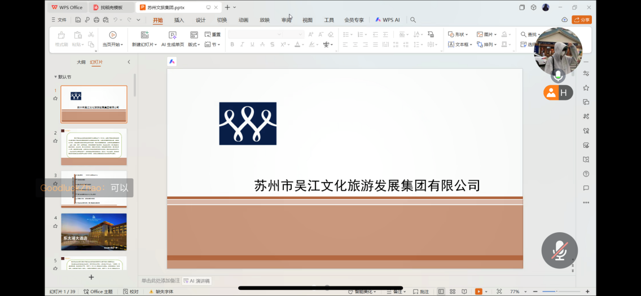The image size is (641, 296).
Task: Open the font name combo box
Action: (x=255, y=35)
